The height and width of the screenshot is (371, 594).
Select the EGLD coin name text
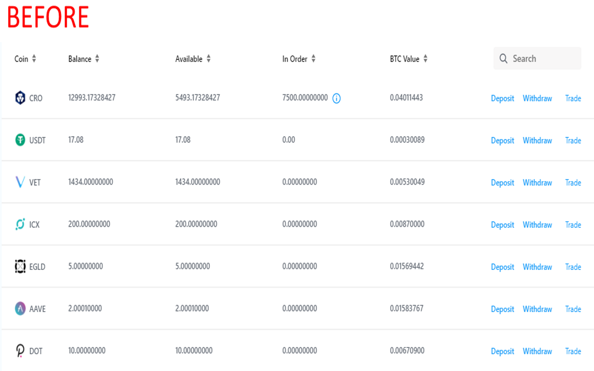pos(37,267)
